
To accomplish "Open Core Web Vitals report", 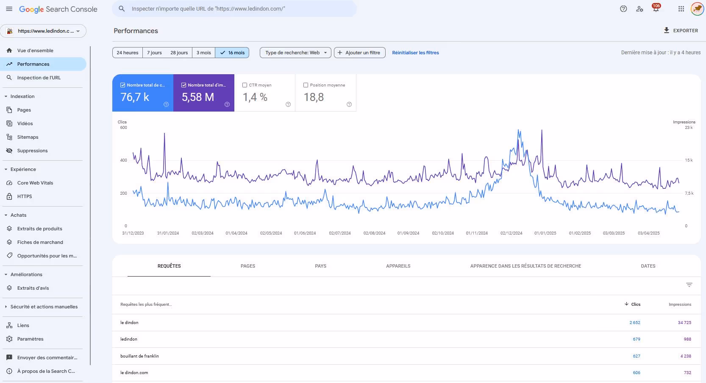I will point(44,183).
